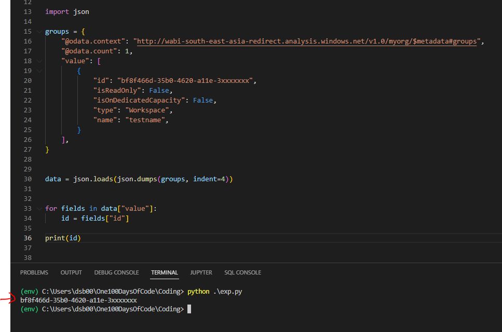502x332 pixels.
Task: Collapse the "value" list fold at line 18
Action: click(39, 61)
